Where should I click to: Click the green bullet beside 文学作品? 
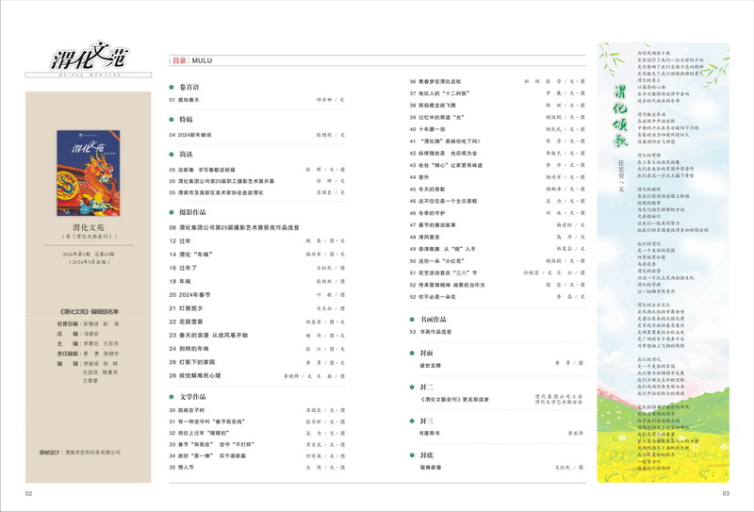click(172, 397)
